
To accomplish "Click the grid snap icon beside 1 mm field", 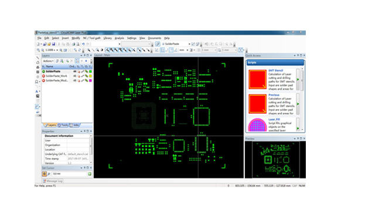I will pos(199,50).
